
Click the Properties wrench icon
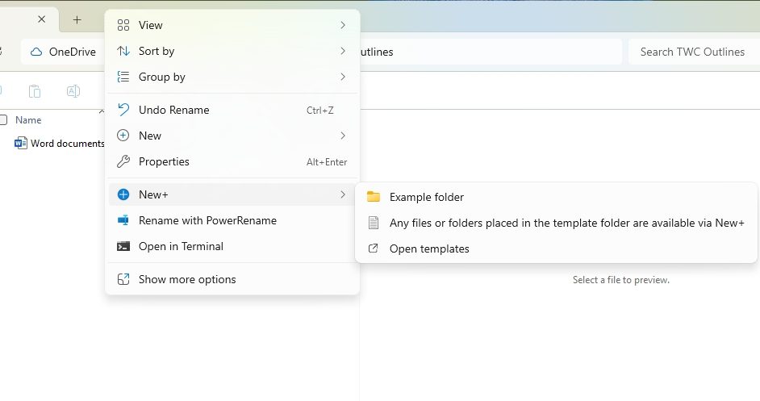click(x=123, y=161)
